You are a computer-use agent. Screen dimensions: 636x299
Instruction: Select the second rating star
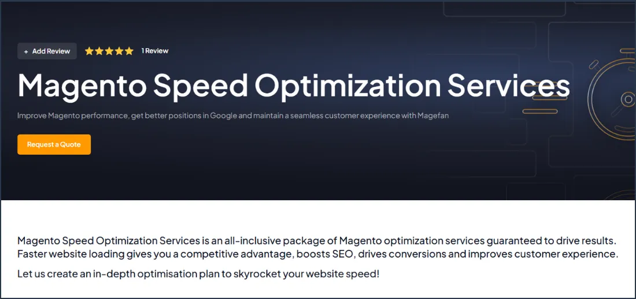pyautogui.click(x=99, y=51)
